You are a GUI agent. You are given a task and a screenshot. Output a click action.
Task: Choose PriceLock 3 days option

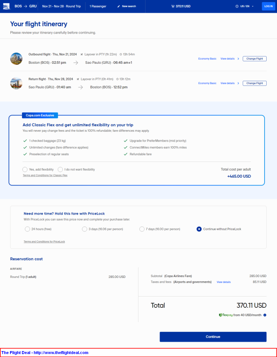[84, 229]
